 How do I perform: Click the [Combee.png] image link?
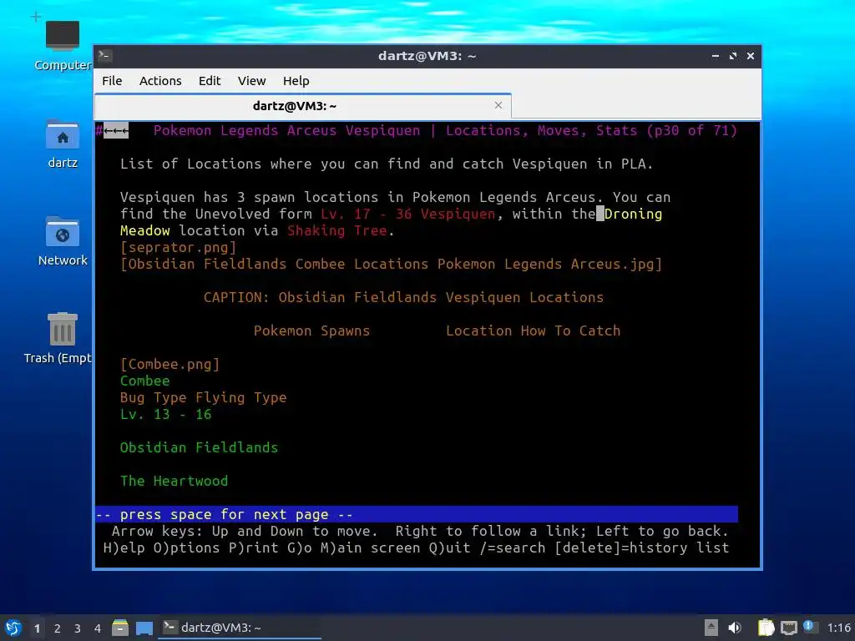tap(169, 364)
